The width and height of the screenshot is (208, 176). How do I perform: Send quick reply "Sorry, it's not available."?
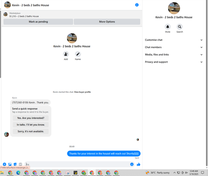coord(31,131)
